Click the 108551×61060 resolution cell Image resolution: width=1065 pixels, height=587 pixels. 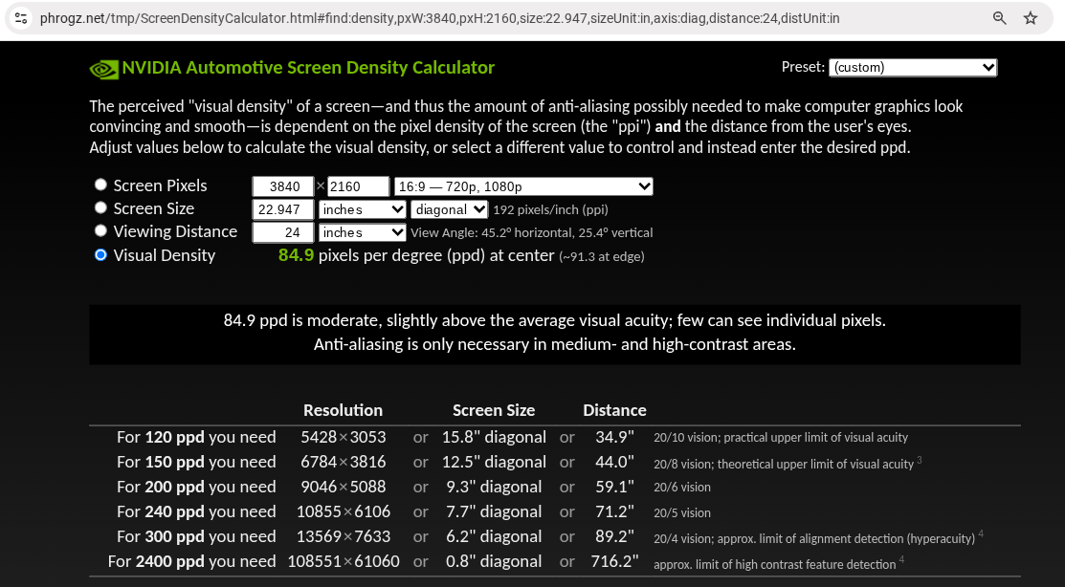tap(343, 561)
